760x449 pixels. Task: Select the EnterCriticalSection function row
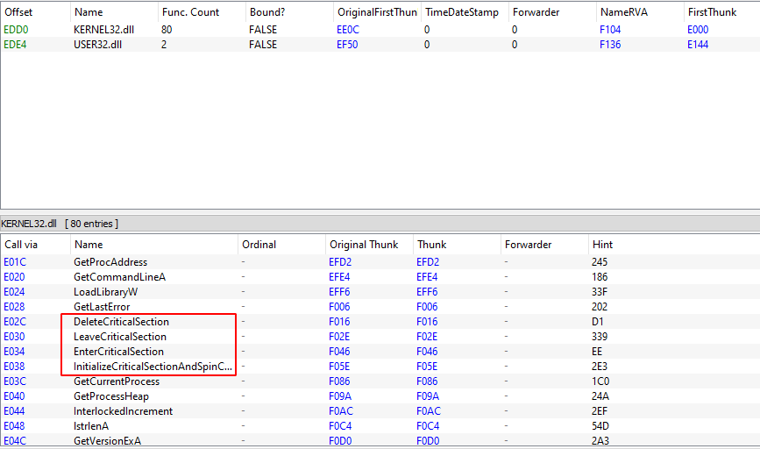pyautogui.click(x=380, y=352)
